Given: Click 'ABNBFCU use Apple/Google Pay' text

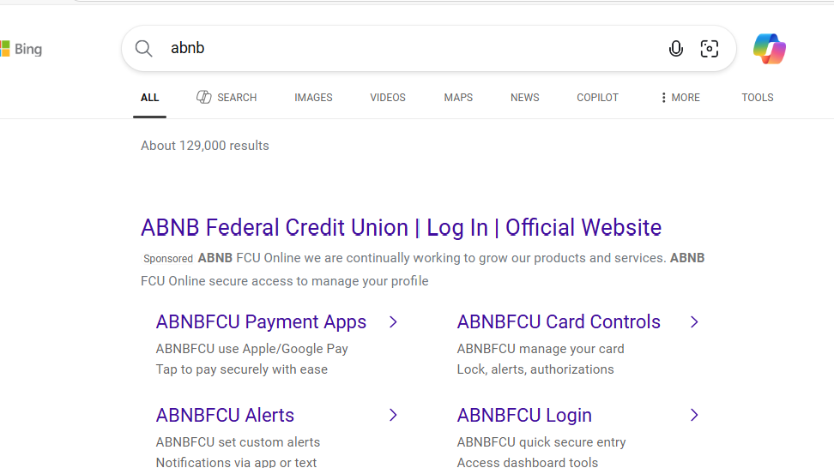Looking at the screenshot, I should click(x=251, y=349).
